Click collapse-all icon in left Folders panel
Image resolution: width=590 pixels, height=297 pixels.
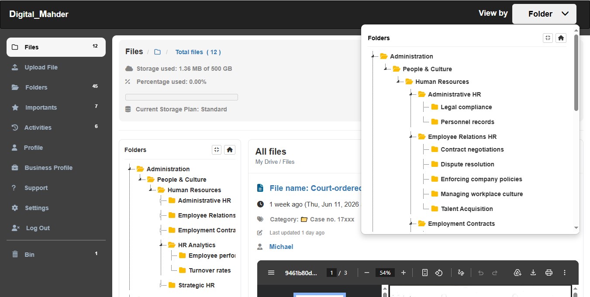(217, 150)
